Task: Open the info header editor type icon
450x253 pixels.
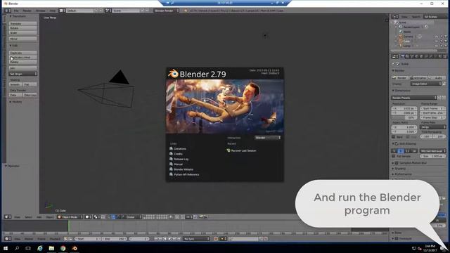Action: coord(8,11)
